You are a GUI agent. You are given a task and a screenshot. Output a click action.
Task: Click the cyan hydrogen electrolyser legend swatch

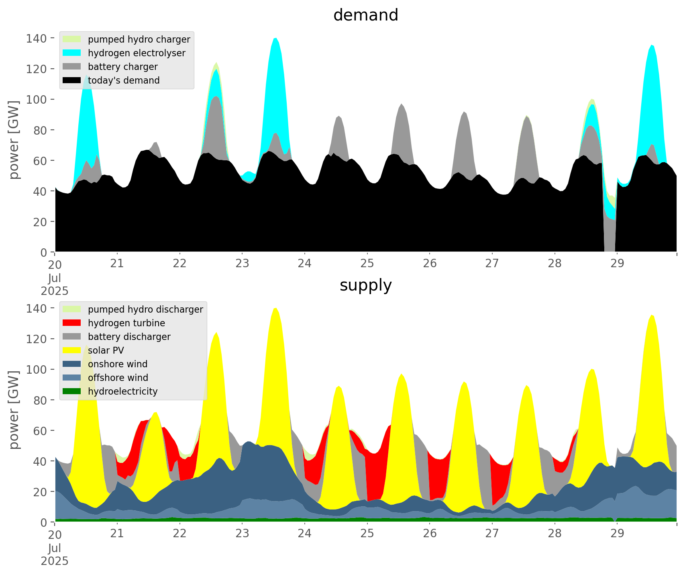coord(72,53)
